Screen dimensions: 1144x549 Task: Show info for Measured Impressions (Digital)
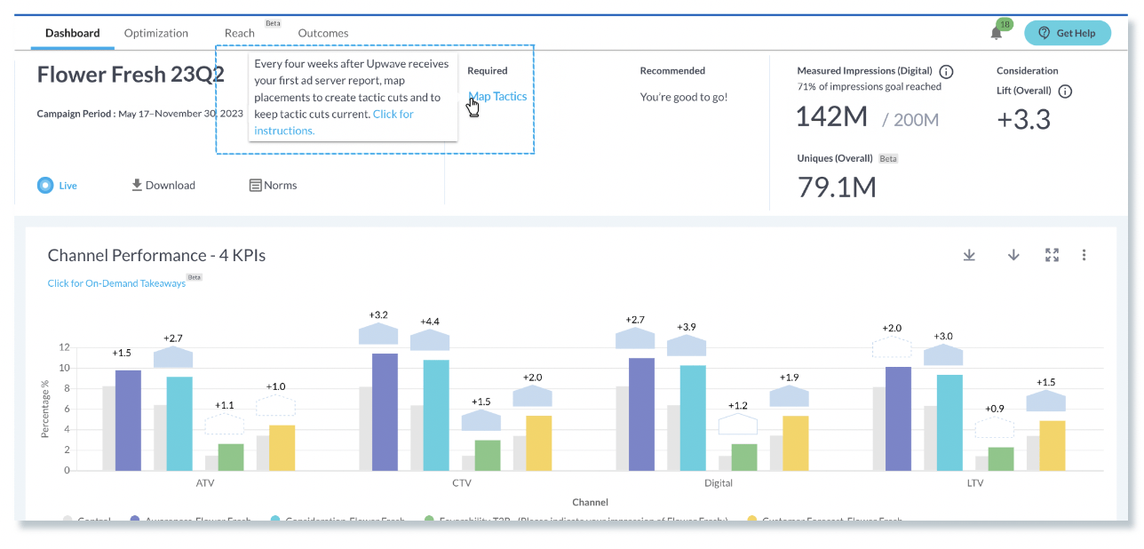[x=946, y=71]
